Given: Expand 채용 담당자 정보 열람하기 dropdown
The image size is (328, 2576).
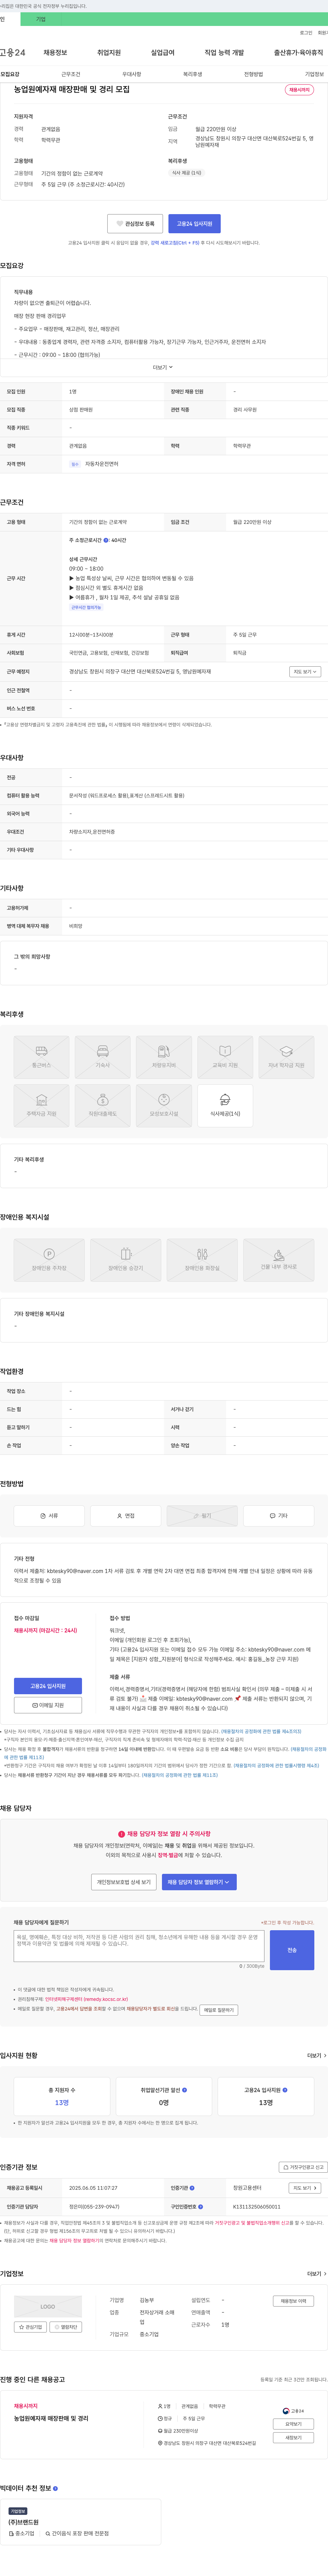Looking at the screenshot, I should click(199, 1882).
